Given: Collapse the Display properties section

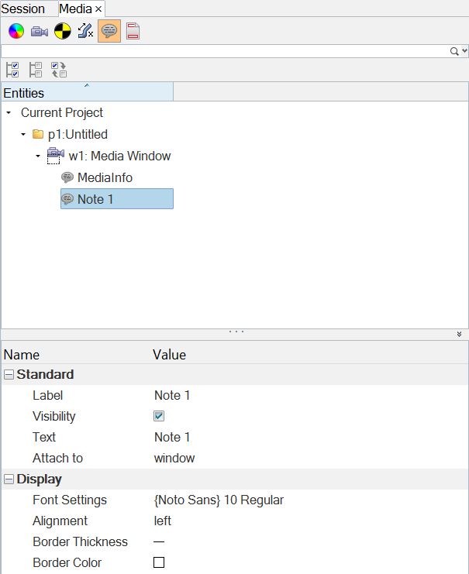Looking at the screenshot, I should click(x=9, y=479).
